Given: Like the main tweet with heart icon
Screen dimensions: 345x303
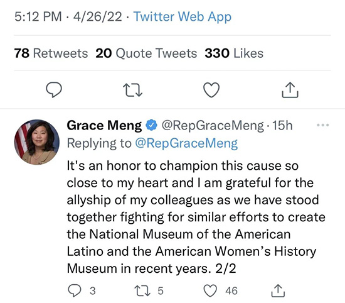Looking at the screenshot, I should (x=211, y=90).
